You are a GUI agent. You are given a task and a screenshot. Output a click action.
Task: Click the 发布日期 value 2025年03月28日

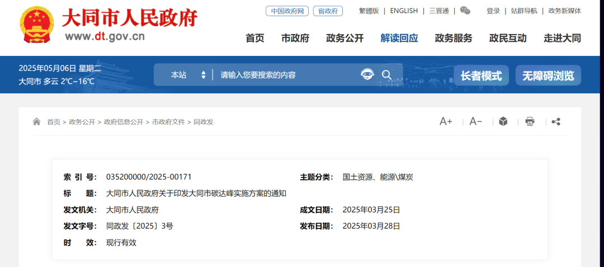coord(371,226)
